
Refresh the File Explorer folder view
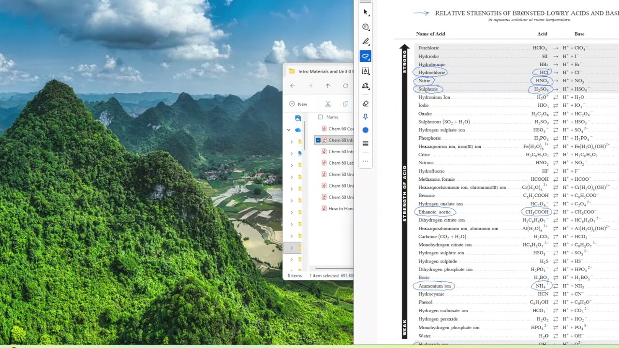(345, 86)
